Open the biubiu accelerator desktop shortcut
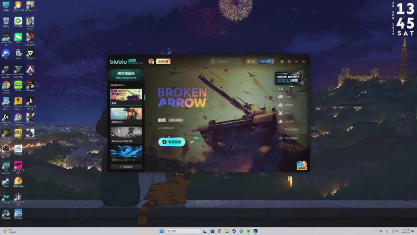Screen dimensions: 417x235 pyautogui.click(x=6, y=40)
